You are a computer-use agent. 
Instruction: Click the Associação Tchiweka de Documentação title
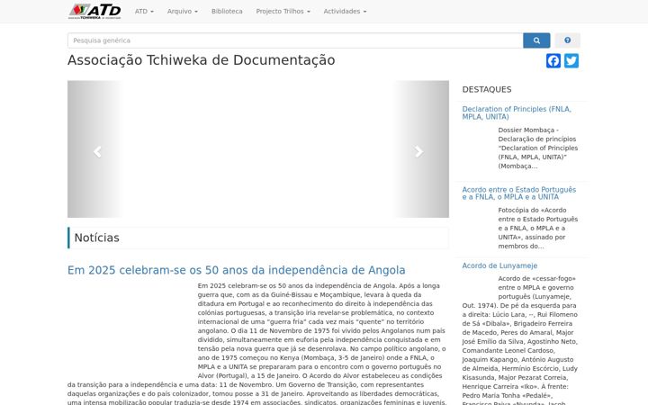click(202, 60)
